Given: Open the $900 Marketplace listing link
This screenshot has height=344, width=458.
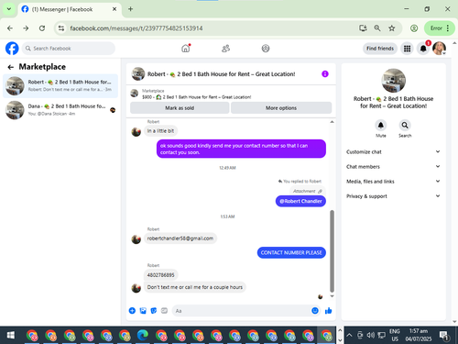Looking at the screenshot, I should [x=196, y=97].
